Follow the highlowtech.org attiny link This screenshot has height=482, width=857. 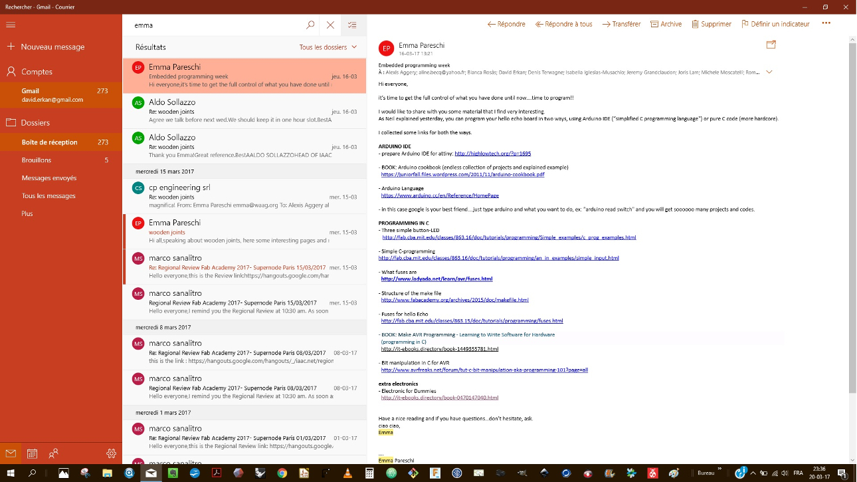point(492,154)
